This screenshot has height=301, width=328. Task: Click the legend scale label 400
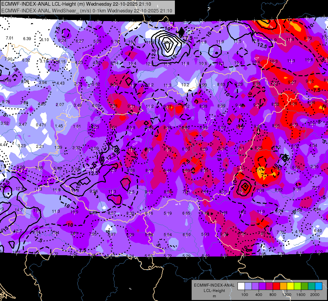pos(259,295)
